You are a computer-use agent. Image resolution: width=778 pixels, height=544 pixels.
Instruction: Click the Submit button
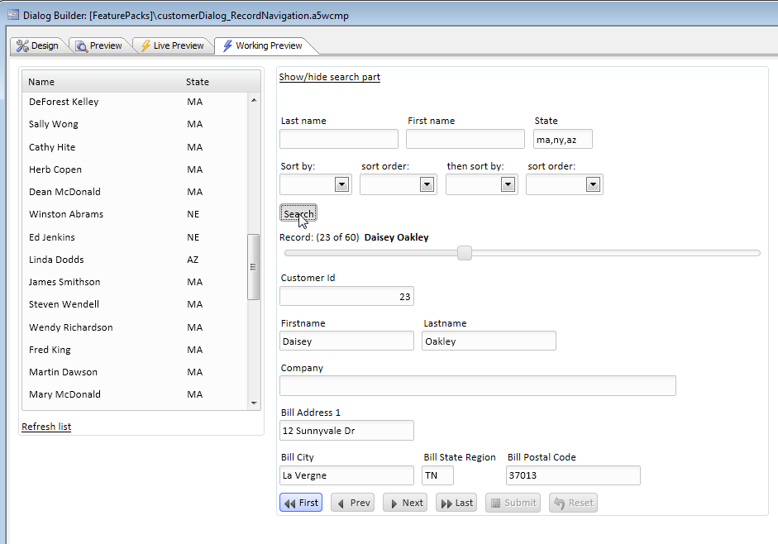point(513,503)
